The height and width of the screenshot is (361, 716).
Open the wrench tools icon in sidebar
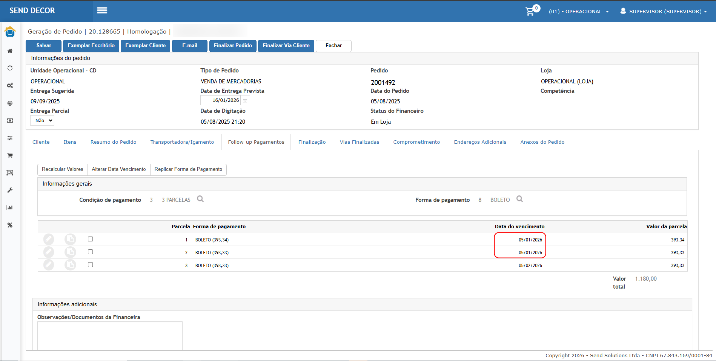pos(10,190)
